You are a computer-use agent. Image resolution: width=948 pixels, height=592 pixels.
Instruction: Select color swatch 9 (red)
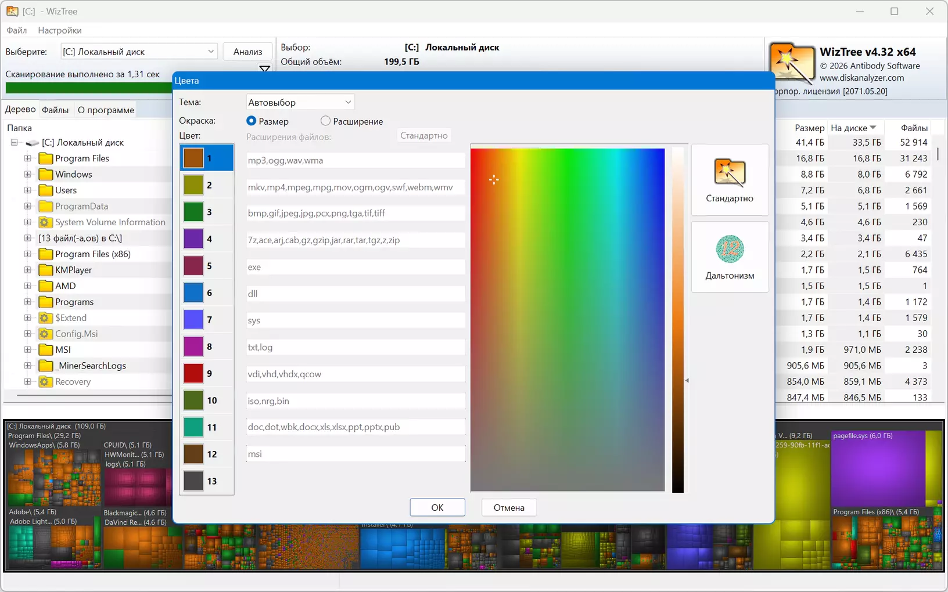(x=193, y=373)
